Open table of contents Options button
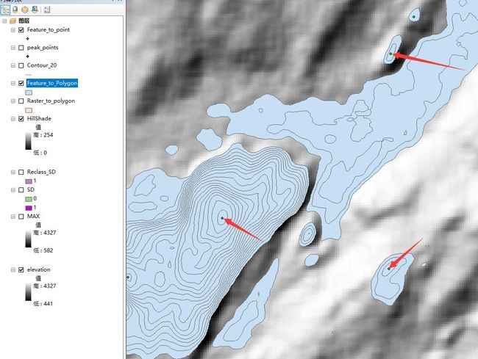 pos(46,10)
